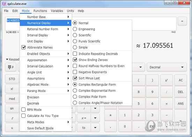Open the Edit menu

(x=15, y=11)
